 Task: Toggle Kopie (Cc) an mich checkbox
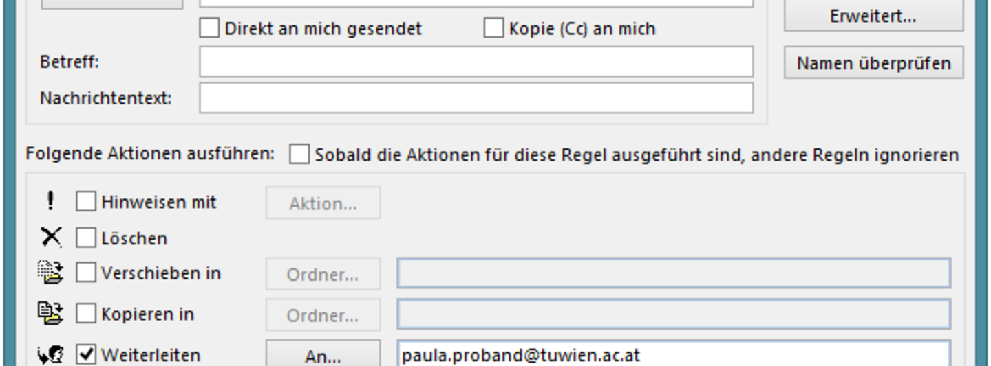pos(493,28)
